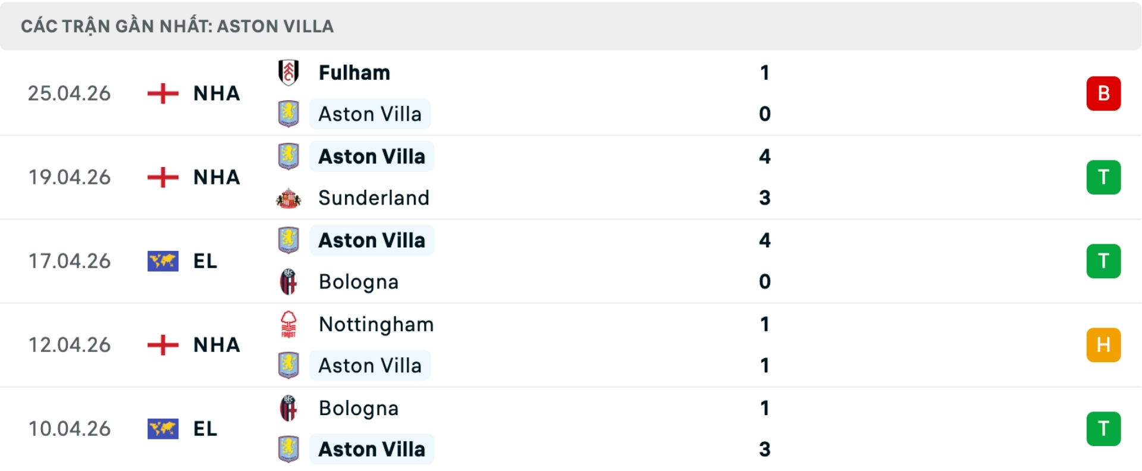
Task: Click Aston Villa crest in Fulham match
Action: click(288, 114)
